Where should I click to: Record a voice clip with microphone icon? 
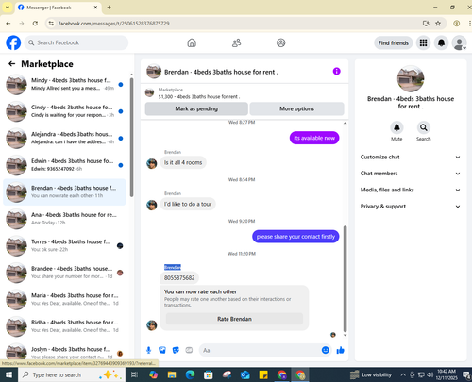click(148, 350)
